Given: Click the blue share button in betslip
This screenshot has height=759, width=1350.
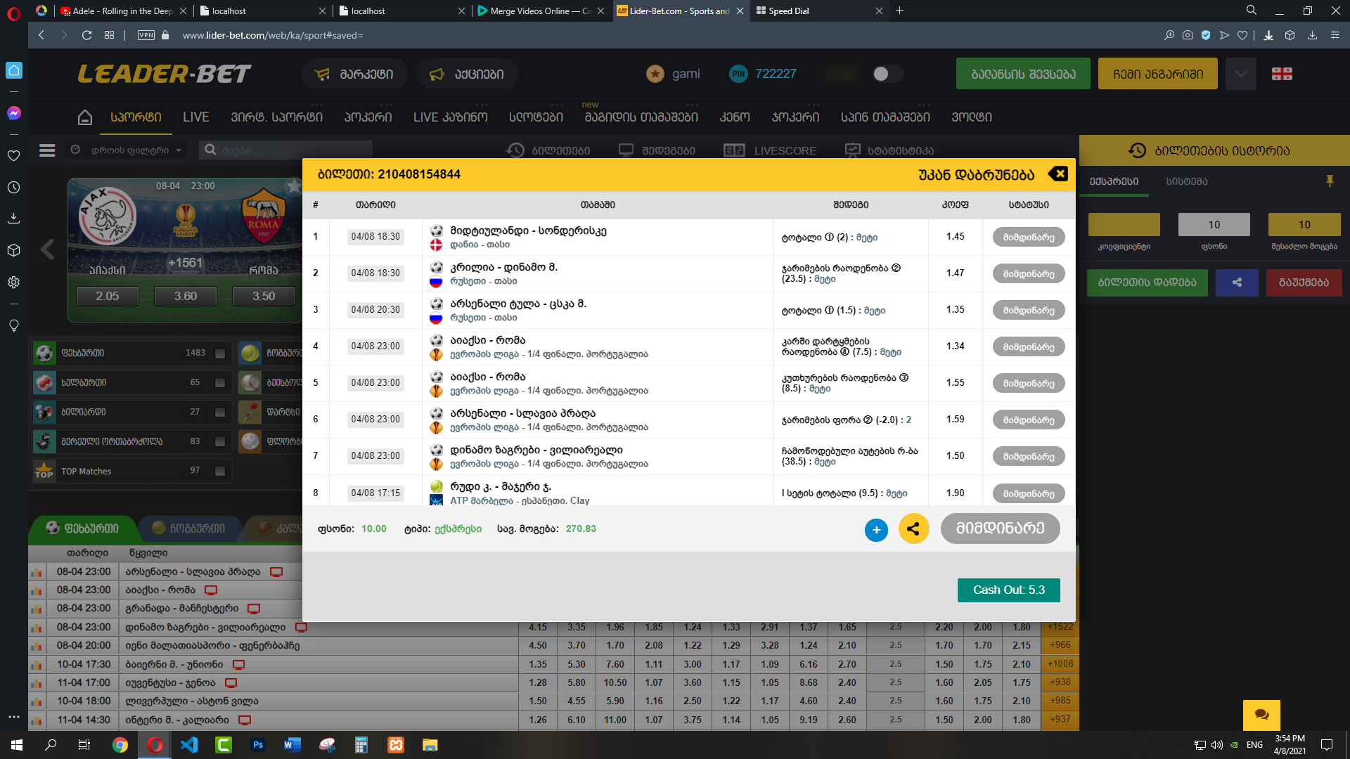Looking at the screenshot, I should [x=1237, y=283].
